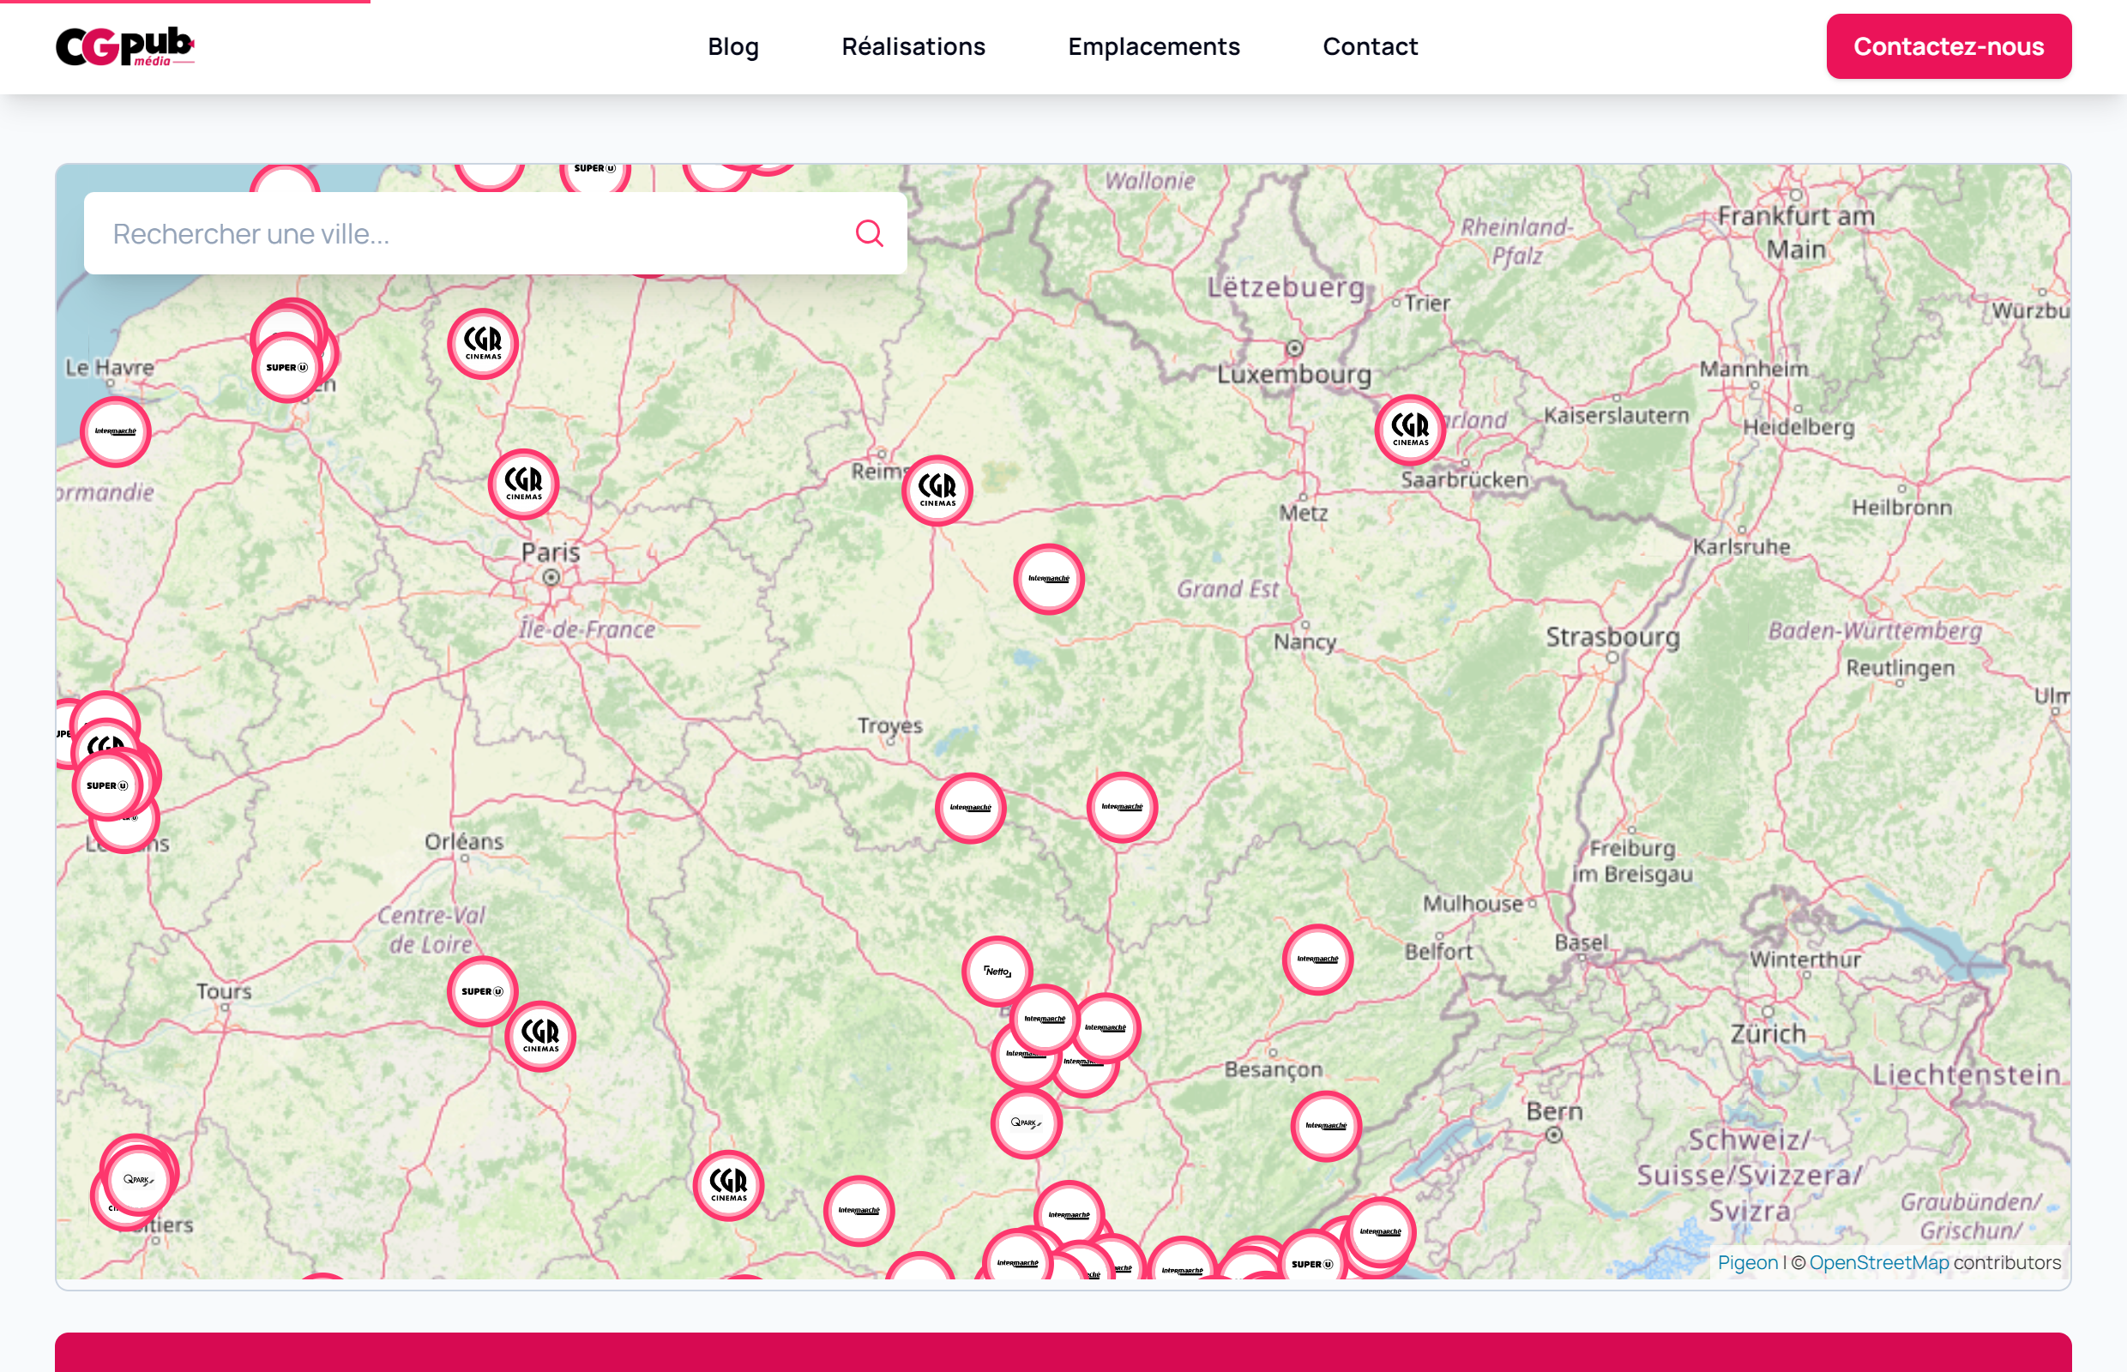Open the Blog menu item
The height and width of the screenshot is (1372, 2127).
732,46
